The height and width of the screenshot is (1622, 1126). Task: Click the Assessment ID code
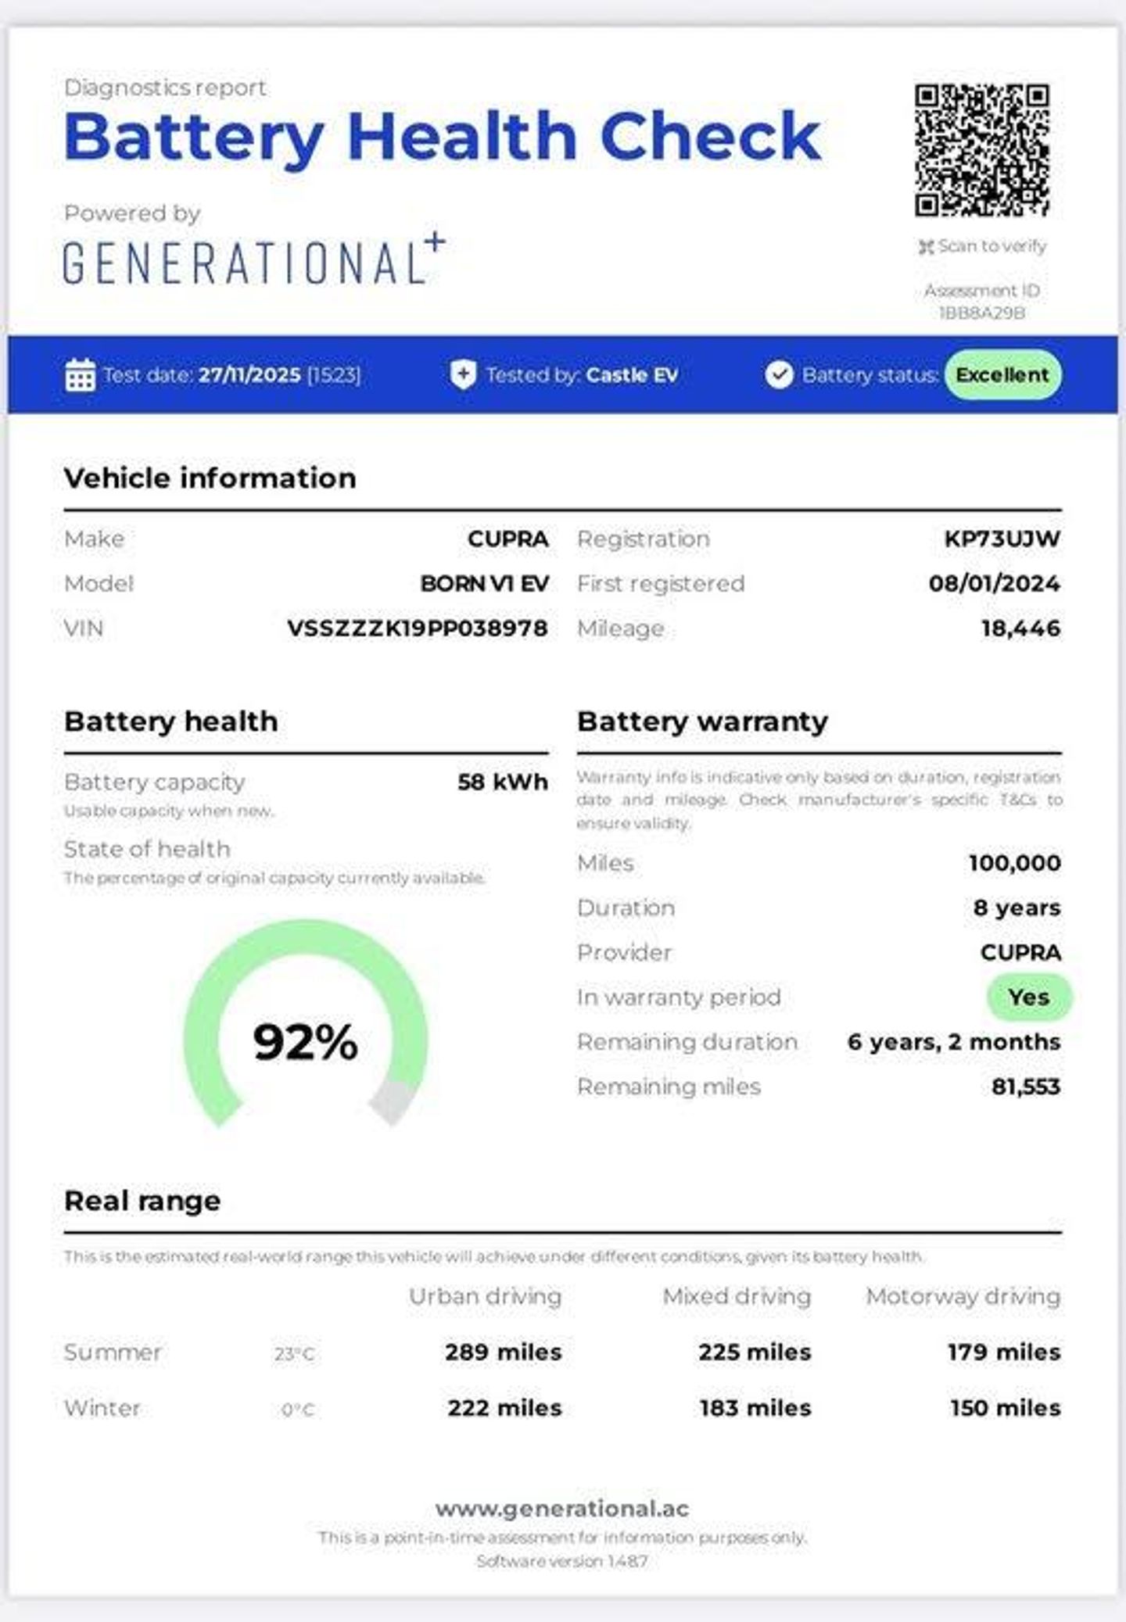pos(981,313)
